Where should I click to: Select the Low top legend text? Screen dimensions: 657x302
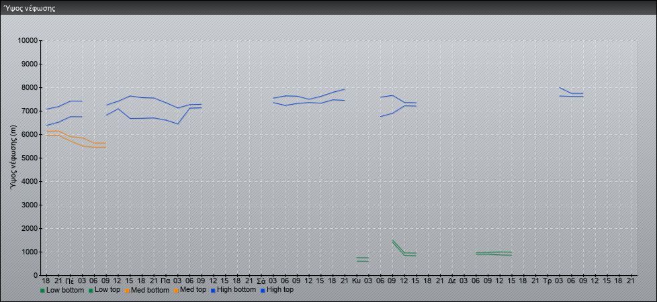(x=107, y=290)
